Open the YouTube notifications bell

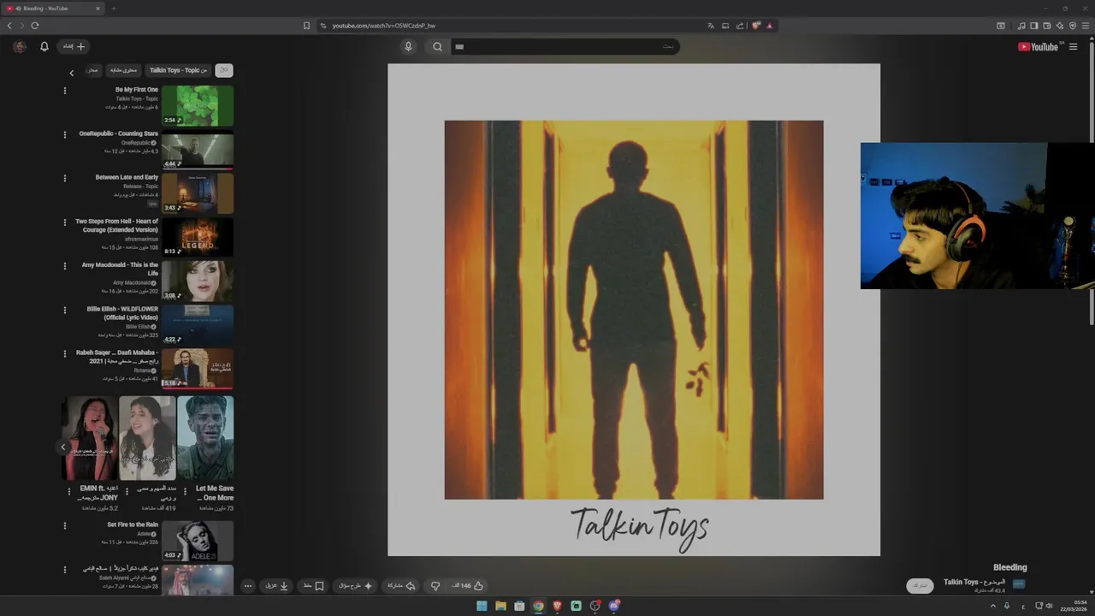(x=44, y=47)
